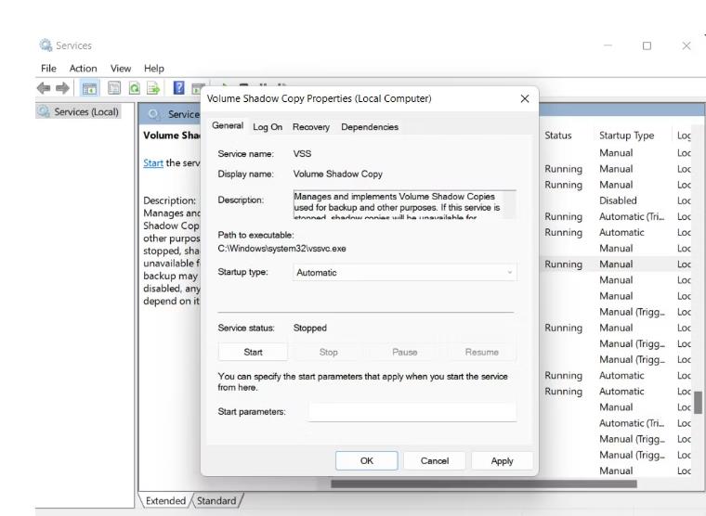The height and width of the screenshot is (516, 706).
Task: Click the vertical scrollbar thumb in services list
Action: pyautogui.click(x=698, y=402)
